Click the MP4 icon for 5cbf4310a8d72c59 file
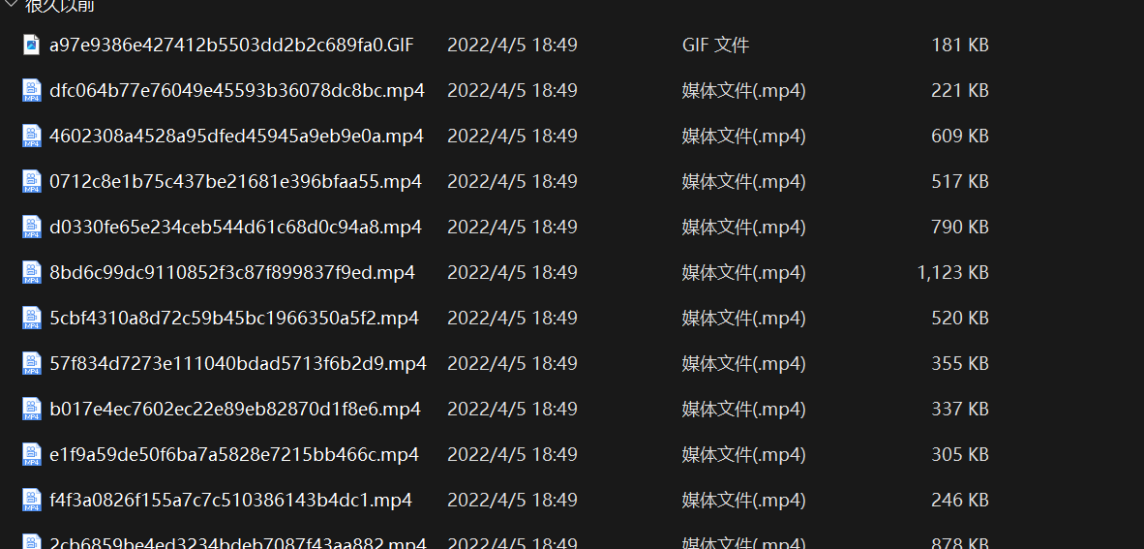 pyautogui.click(x=32, y=318)
